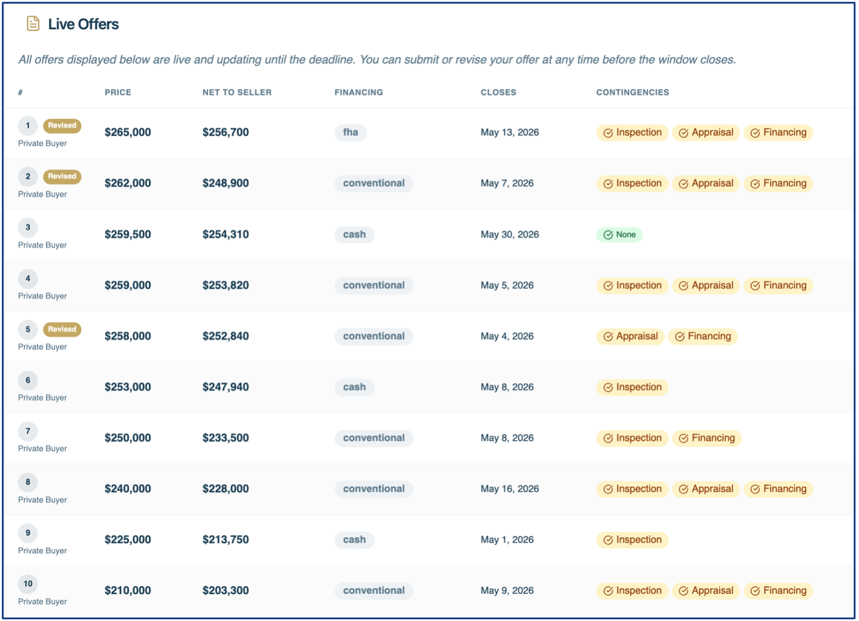Click Financing tag on the $265,000 offer
This screenshot has height=621, width=859.
pos(778,133)
